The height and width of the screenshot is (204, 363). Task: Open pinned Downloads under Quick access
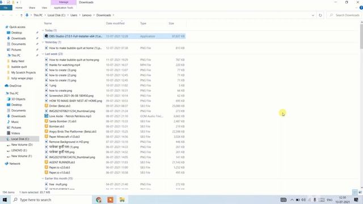[18, 39]
